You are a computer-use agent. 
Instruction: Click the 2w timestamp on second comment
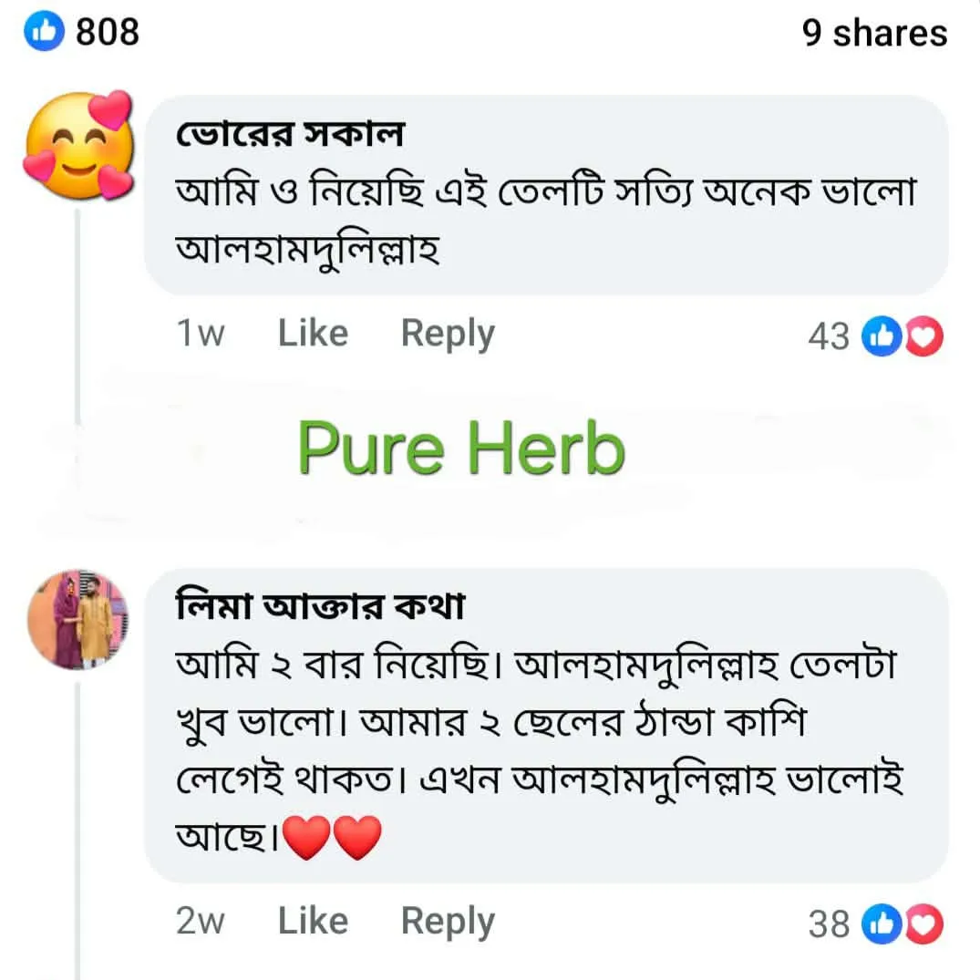(200, 921)
